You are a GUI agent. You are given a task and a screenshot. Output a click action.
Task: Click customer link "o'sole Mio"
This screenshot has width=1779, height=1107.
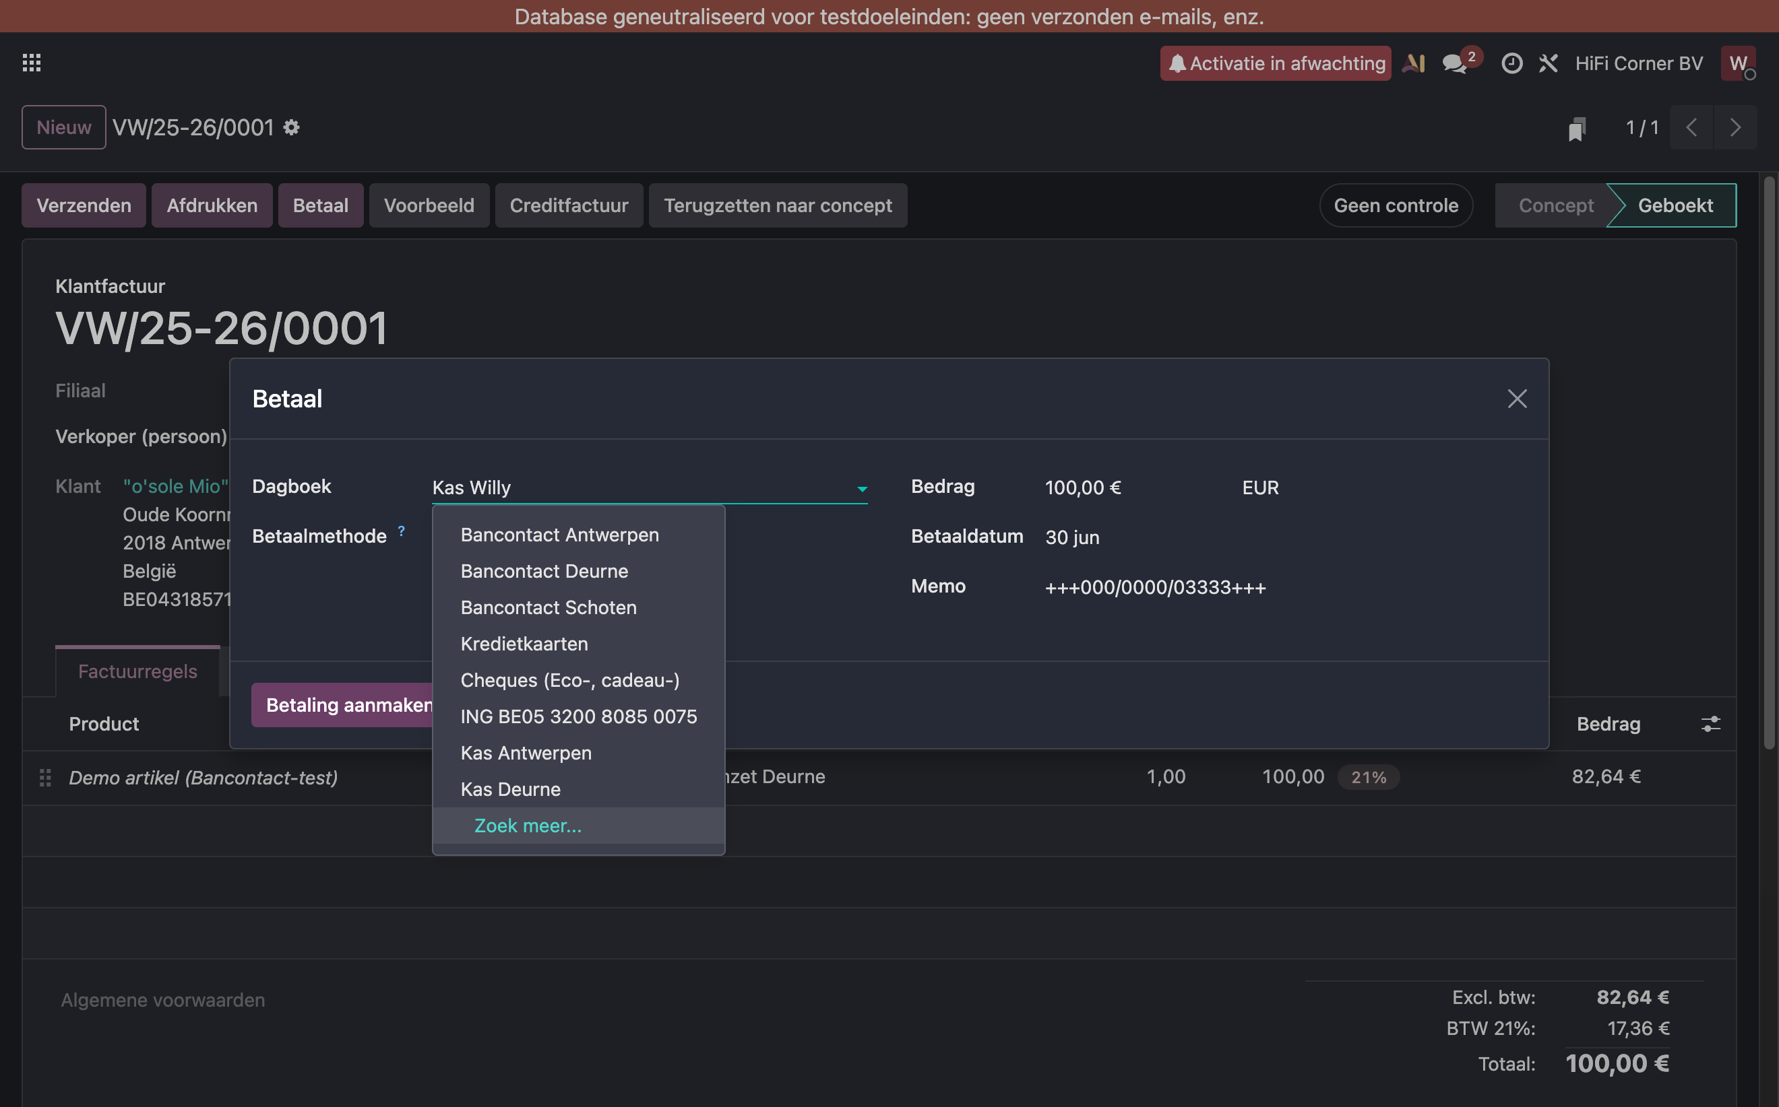tap(176, 486)
